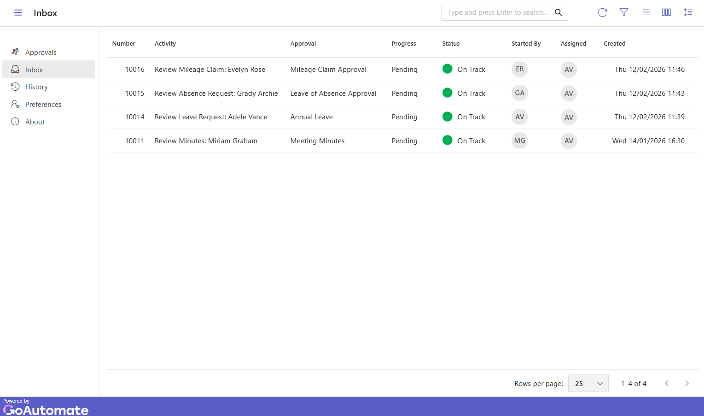Open Review Absence Request: Grady Archie
This screenshot has width=704, height=416.
pyautogui.click(x=216, y=94)
